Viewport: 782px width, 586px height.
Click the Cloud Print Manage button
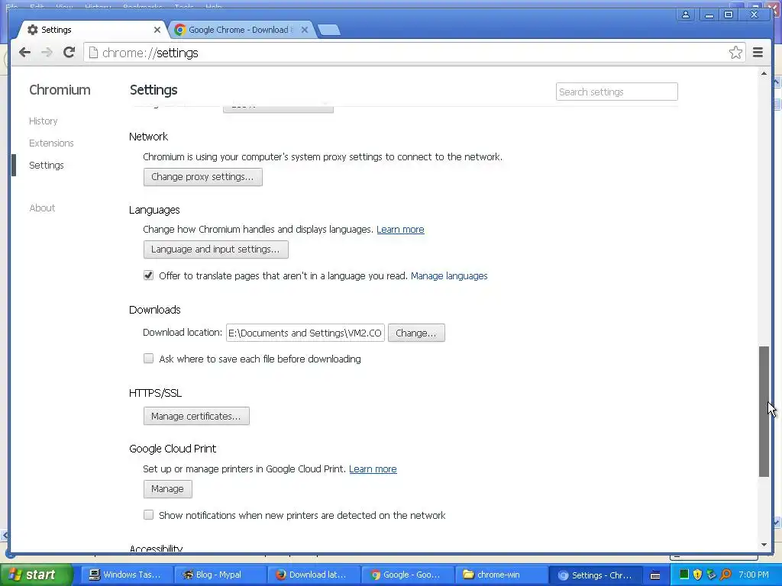(167, 489)
